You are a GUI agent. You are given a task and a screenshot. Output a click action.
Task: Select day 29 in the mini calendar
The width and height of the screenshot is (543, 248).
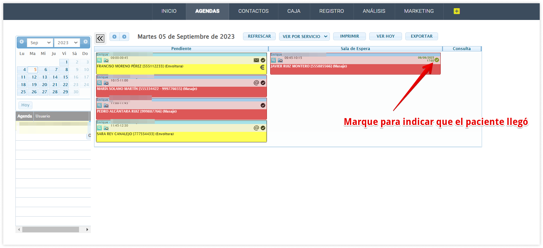(64, 92)
